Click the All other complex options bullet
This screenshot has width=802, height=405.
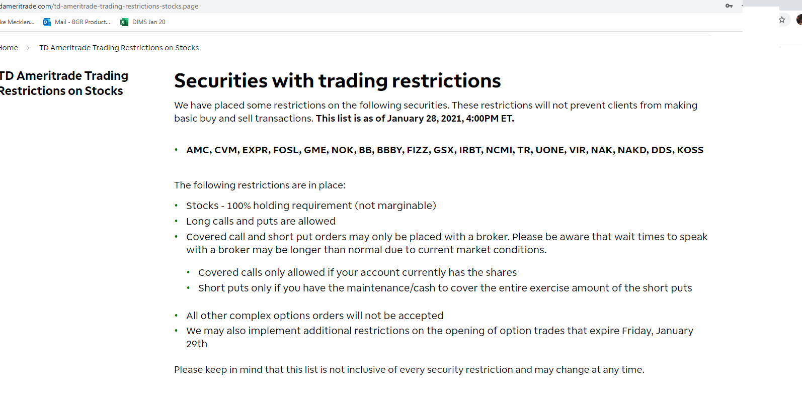(x=314, y=316)
